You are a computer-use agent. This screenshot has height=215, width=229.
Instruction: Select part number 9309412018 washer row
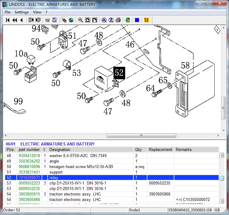pyautogui.click(x=29, y=156)
